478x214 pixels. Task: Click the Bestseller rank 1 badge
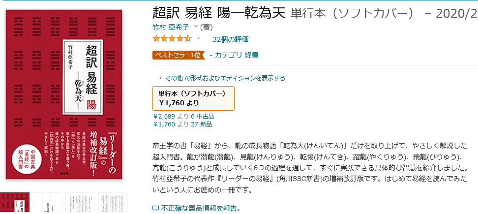coord(179,55)
